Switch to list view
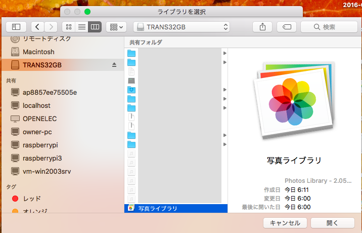The image size is (362, 233). (82, 27)
